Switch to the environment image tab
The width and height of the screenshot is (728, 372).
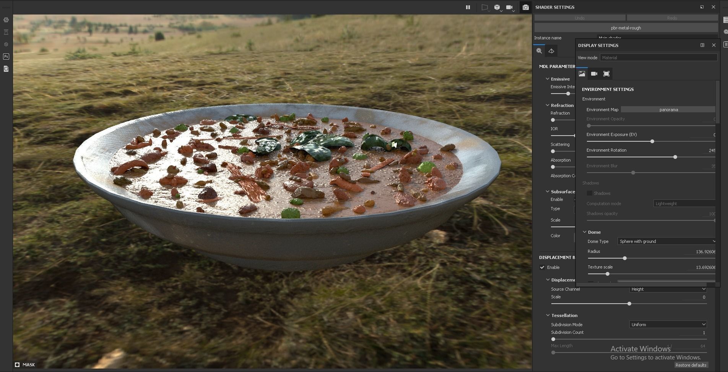point(582,74)
